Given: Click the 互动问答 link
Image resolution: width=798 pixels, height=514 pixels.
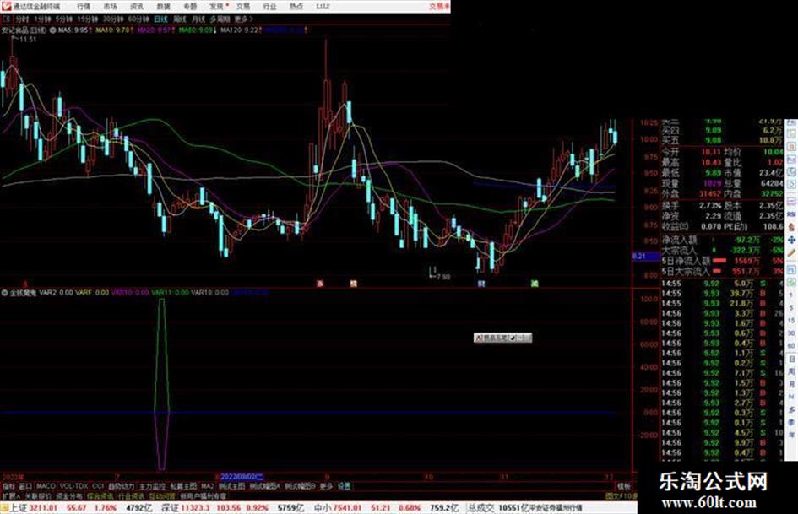Looking at the screenshot, I should pyautogui.click(x=162, y=495).
